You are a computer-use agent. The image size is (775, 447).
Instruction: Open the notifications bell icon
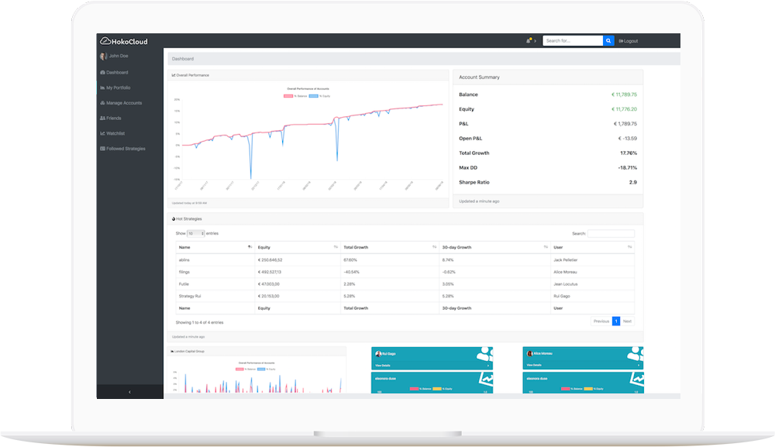tap(529, 41)
